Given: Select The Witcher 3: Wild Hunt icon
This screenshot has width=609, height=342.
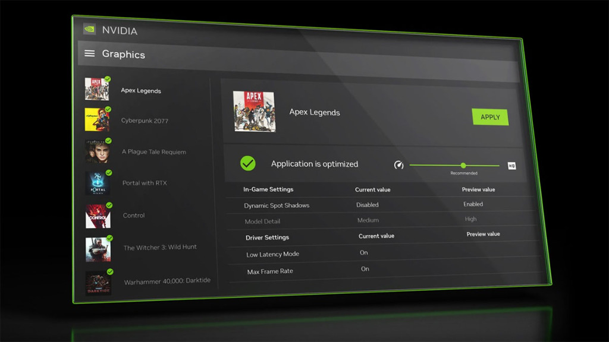Looking at the screenshot, I should click(x=98, y=249).
